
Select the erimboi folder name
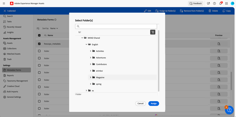99,71
